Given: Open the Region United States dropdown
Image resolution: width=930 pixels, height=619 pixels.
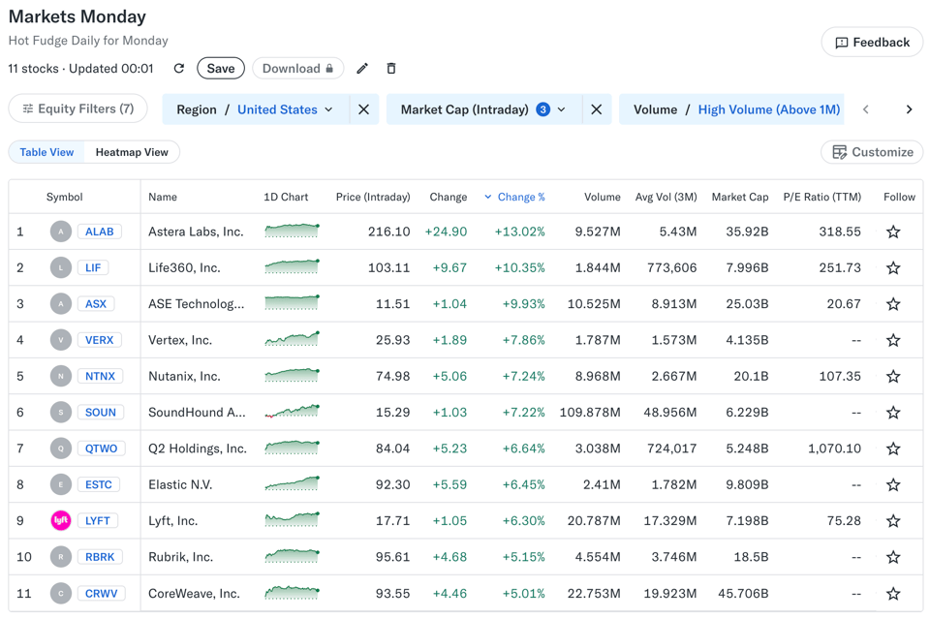Looking at the screenshot, I should pos(285,109).
